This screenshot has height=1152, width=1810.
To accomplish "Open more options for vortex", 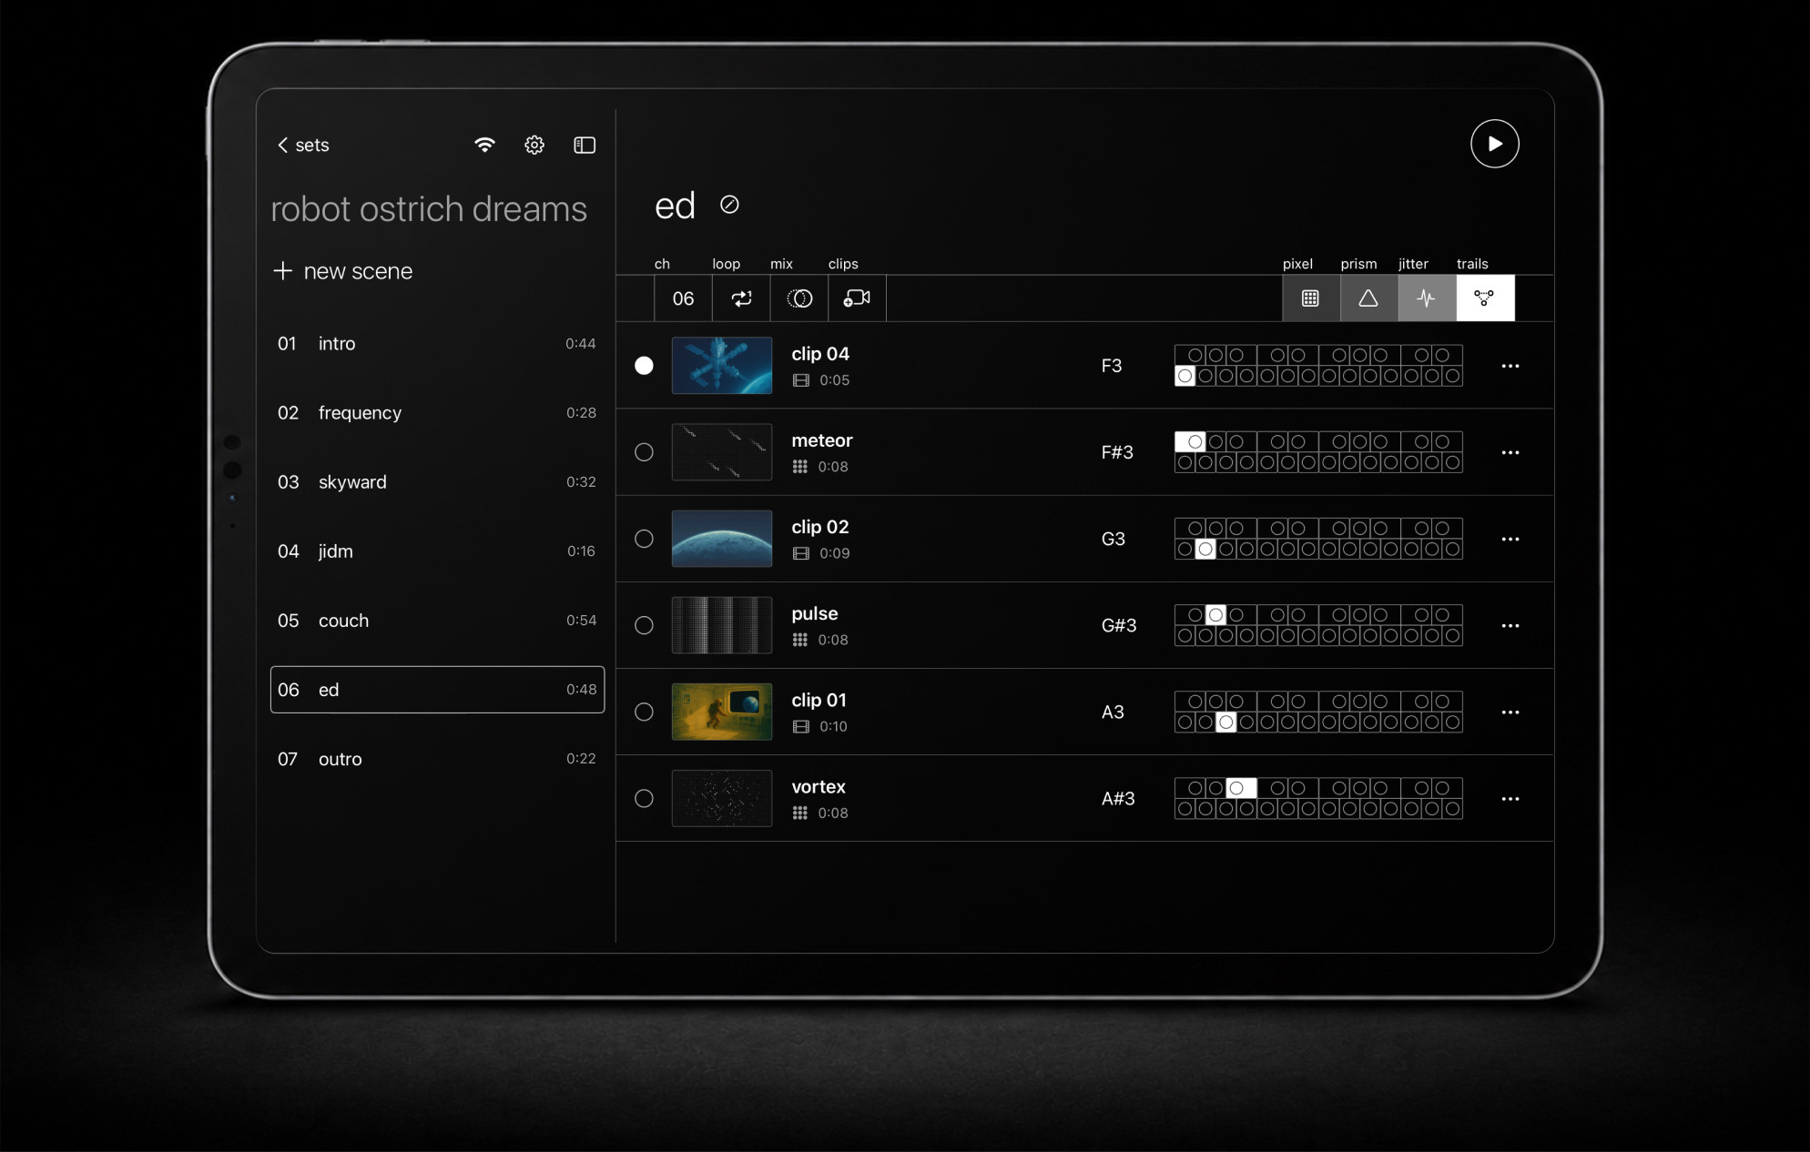I will point(1510,798).
